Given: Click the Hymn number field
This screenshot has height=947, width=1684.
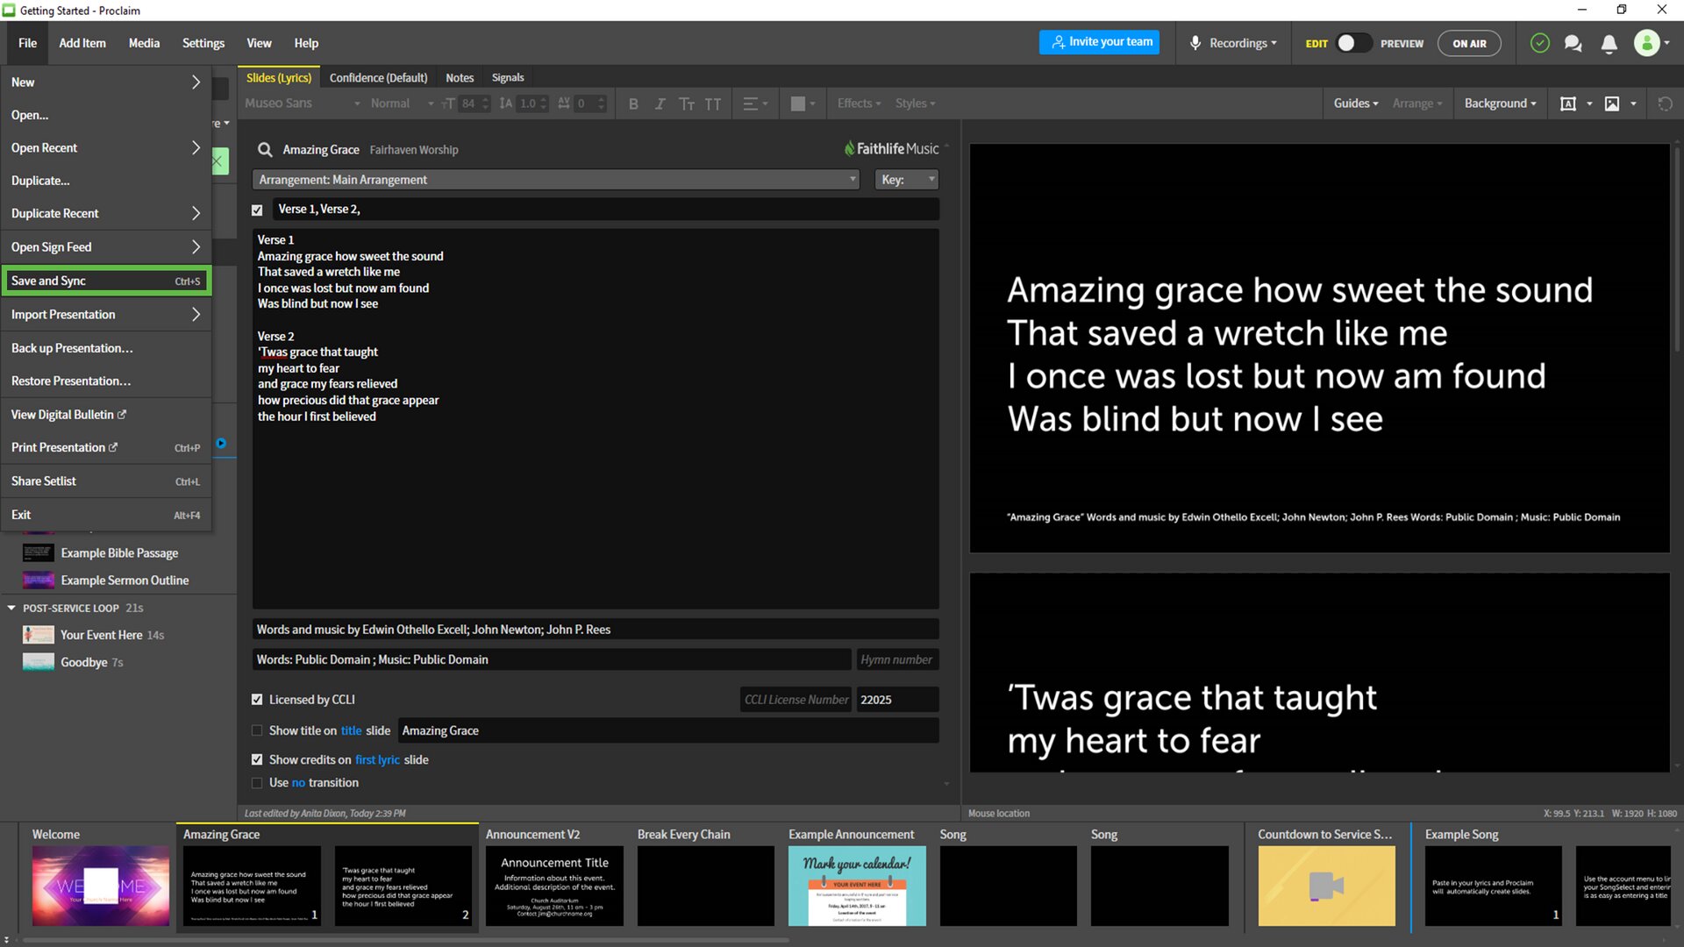Looking at the screenshot, I should (x=897, y=659).
